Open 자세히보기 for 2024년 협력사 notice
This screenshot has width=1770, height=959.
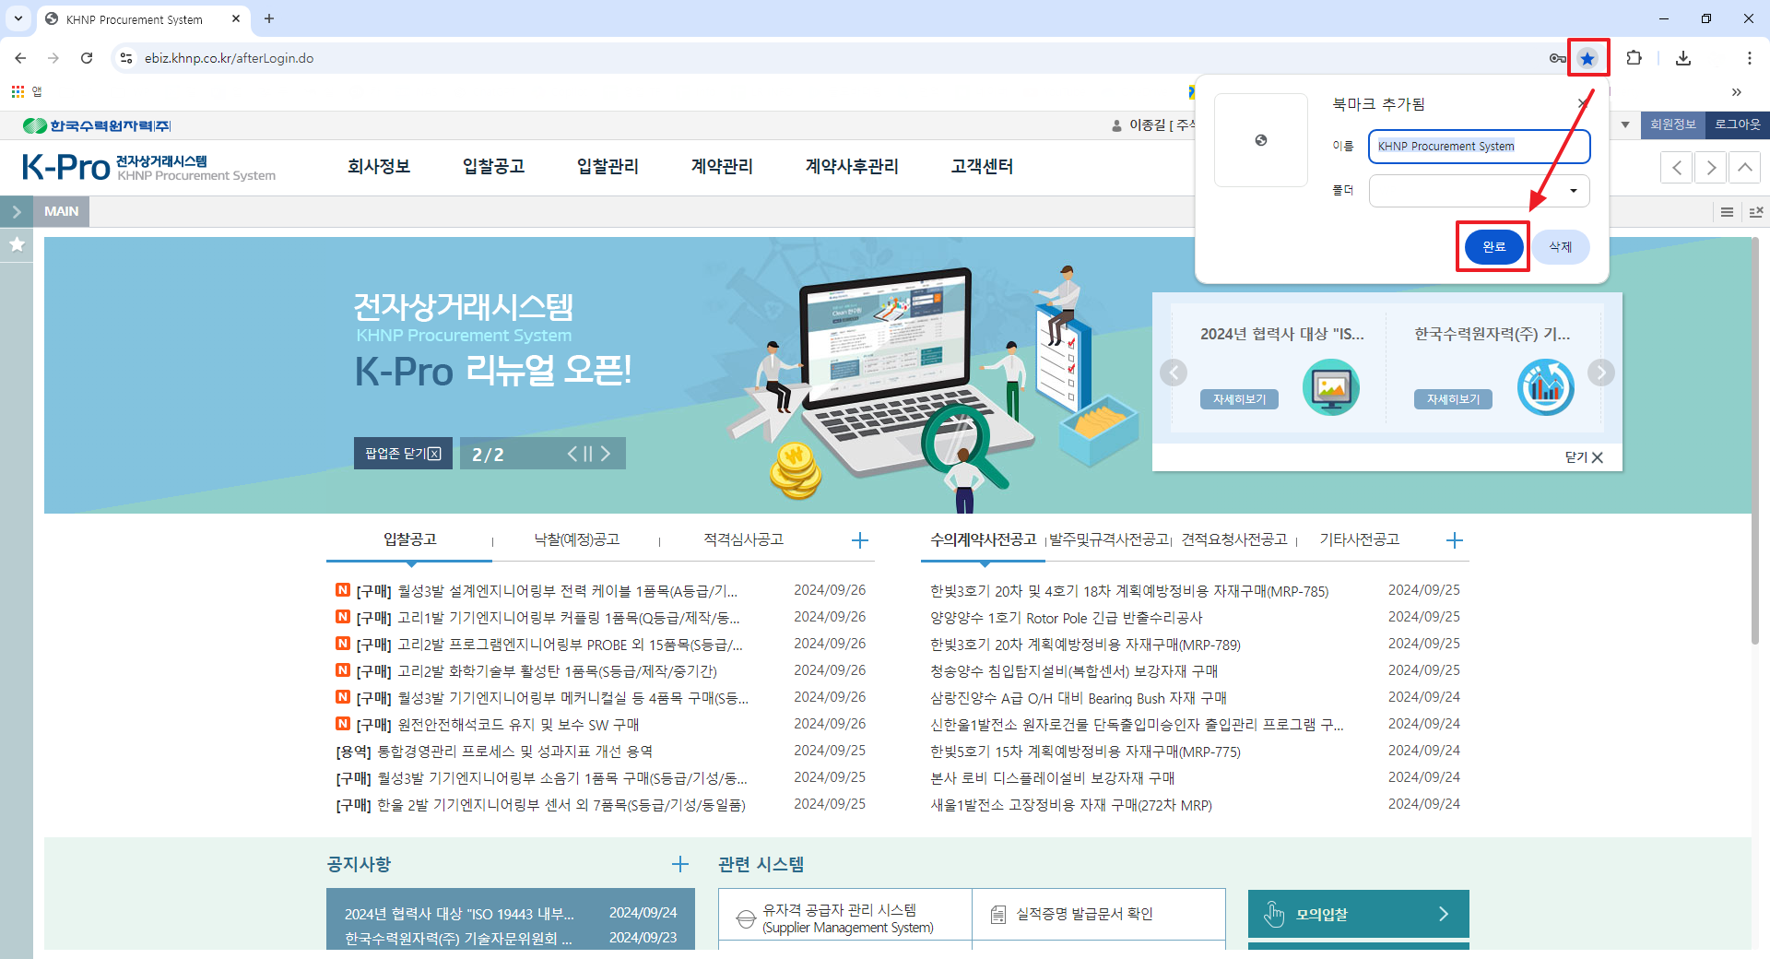click(x=1239, y=399)
